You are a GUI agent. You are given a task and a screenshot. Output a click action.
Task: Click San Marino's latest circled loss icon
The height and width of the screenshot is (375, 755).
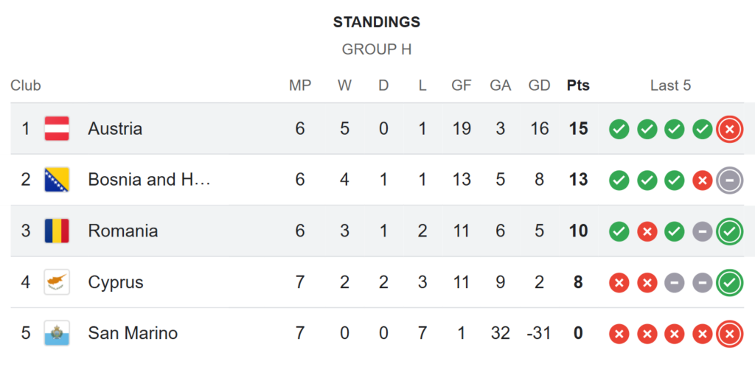point(729,333)
